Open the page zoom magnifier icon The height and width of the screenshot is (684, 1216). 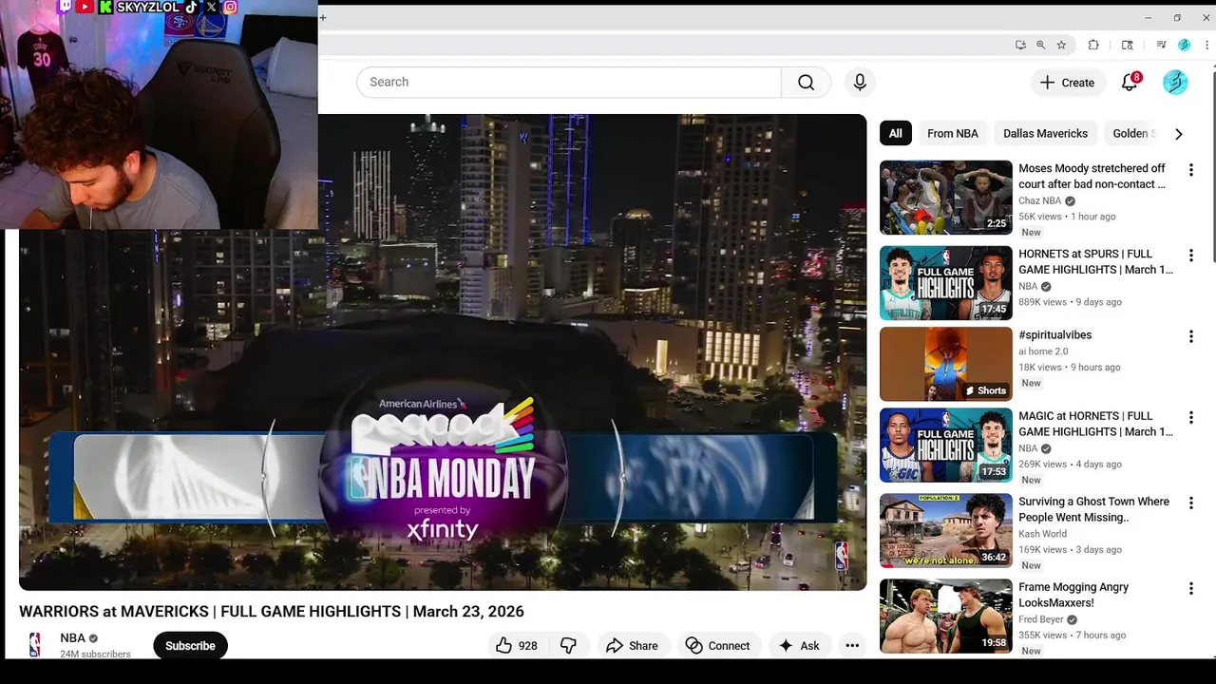tap(1040, 45)
